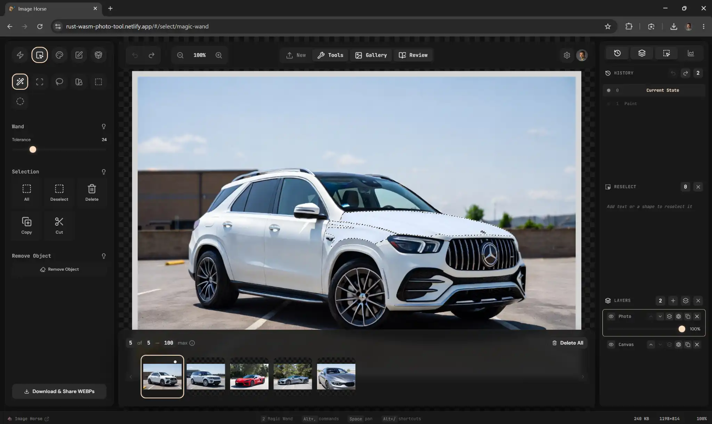Select the gray coupe under trees thumbnail
The width and height of the screenshot is (712, 424).
coord(293,377)
